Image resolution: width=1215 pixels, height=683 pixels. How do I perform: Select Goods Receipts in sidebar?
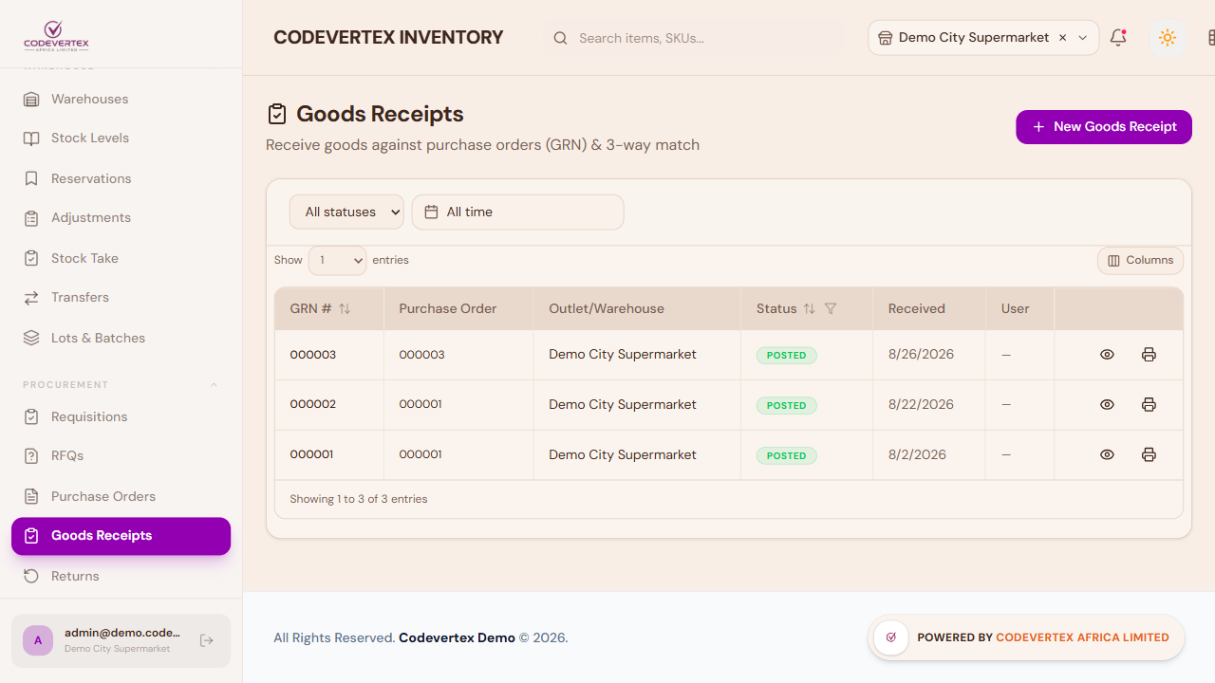coord(121,536)
